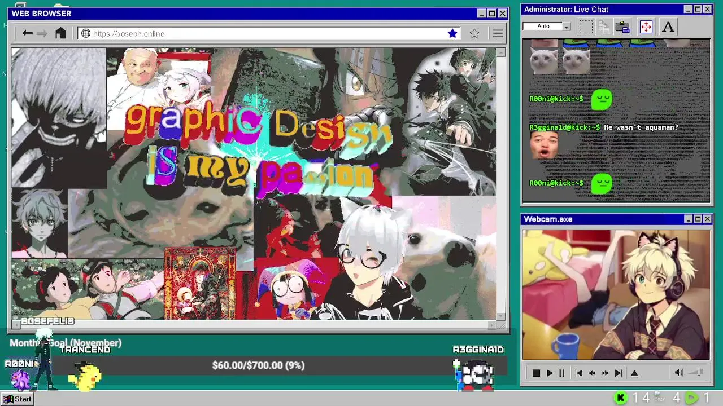Click the Webcam.exe video feed
723x406 pixels.
pyautogui.click(x=616, y=294)
